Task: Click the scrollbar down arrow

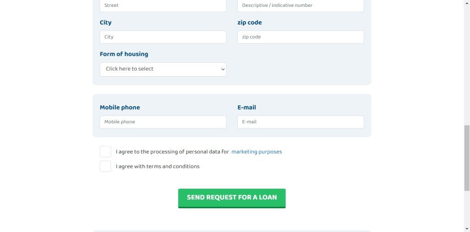Action: coord(467,228)
